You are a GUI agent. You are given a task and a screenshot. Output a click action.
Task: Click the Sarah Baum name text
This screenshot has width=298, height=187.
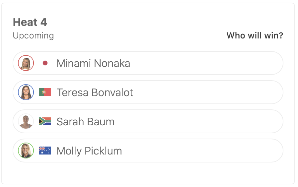(x=85, y=121)
